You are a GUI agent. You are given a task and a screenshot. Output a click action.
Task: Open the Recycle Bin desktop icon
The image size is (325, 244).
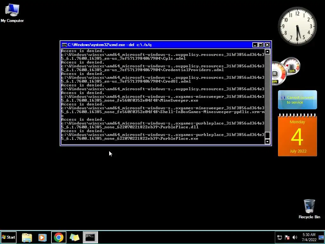pos(309,209)
